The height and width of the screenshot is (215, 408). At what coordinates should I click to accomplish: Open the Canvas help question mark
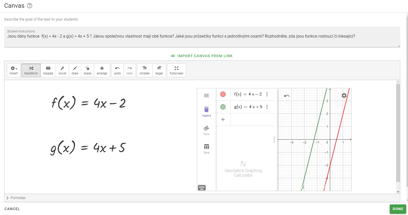(x=30, y=6)
